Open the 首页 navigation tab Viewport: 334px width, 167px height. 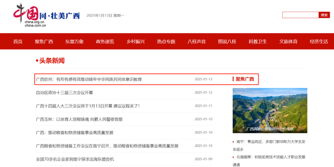(x=18, y=41)
